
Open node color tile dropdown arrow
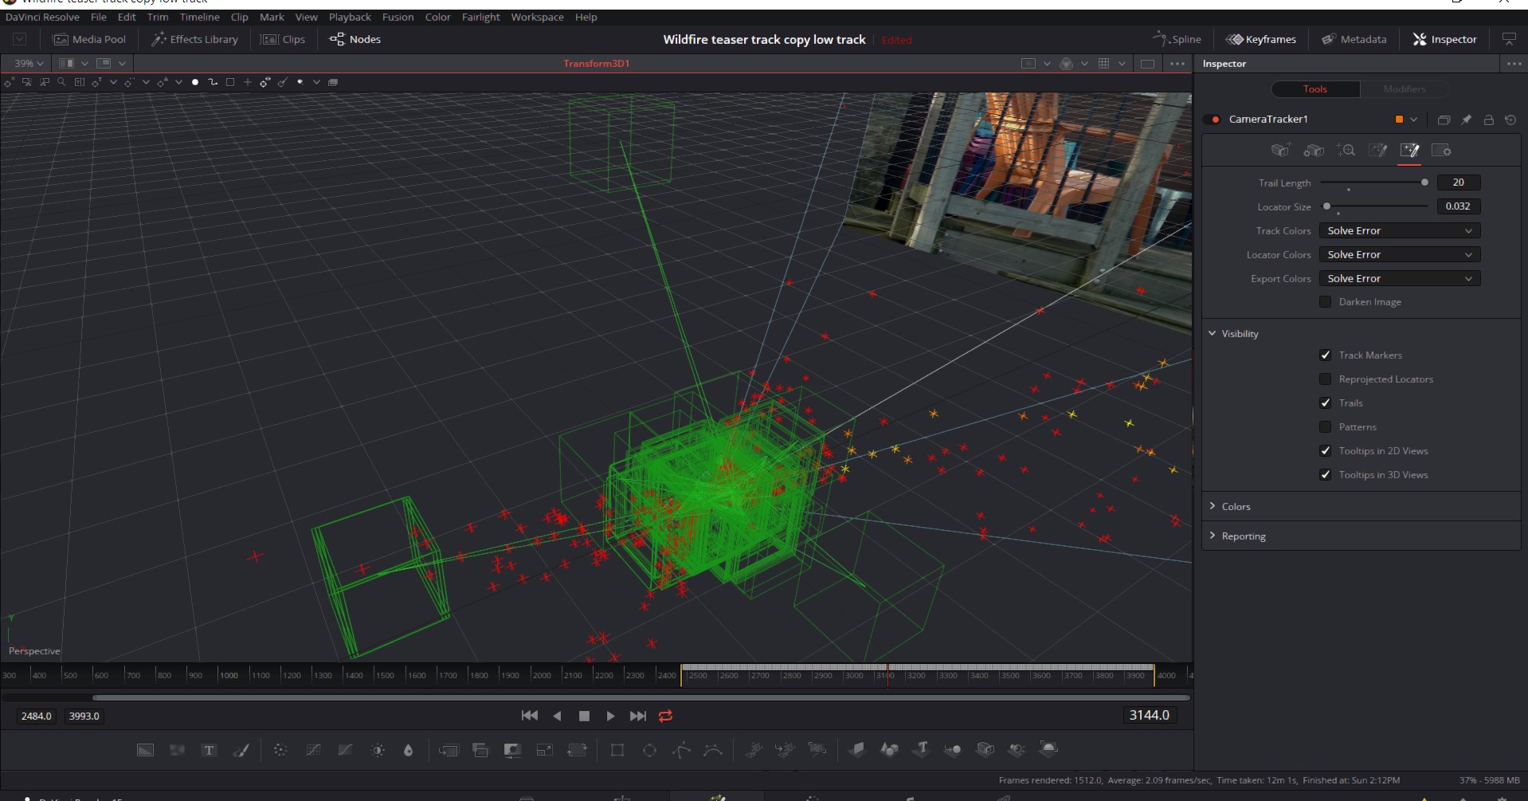point(1413,120)
